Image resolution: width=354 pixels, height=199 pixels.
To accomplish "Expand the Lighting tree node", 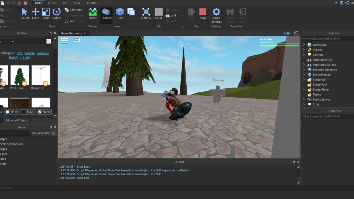I will pyautogui.click(x=304, y=55).
